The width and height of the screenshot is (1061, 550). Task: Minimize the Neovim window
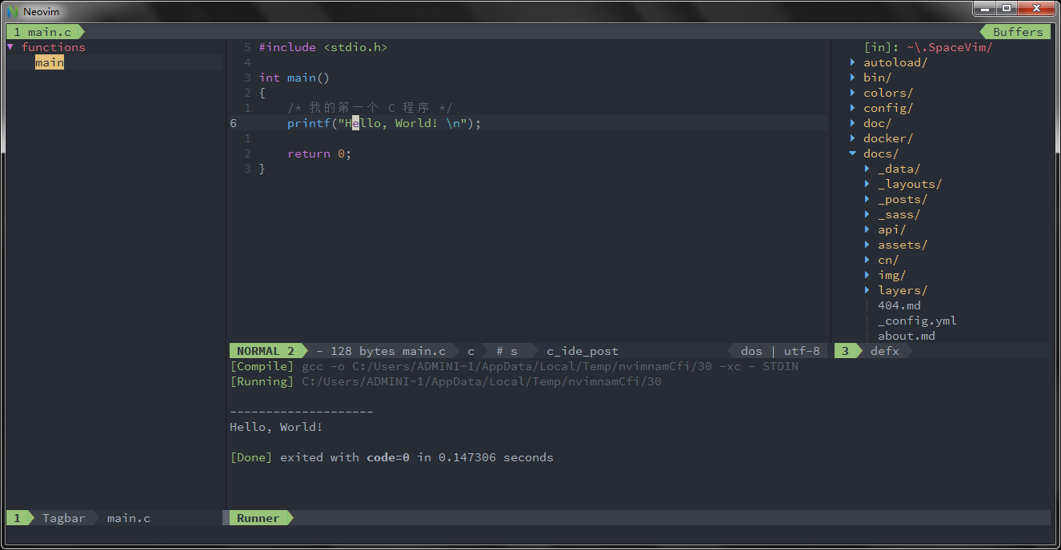click(984, 8)
